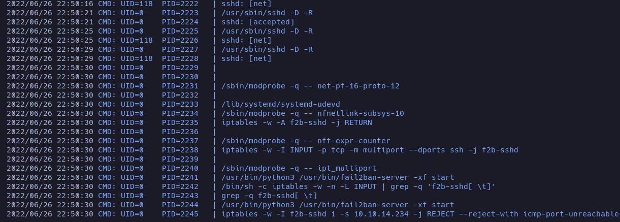
Task: Click the iptables INPUT multiport ssh command
Action: pyautogui.click(x=370, y=150)
